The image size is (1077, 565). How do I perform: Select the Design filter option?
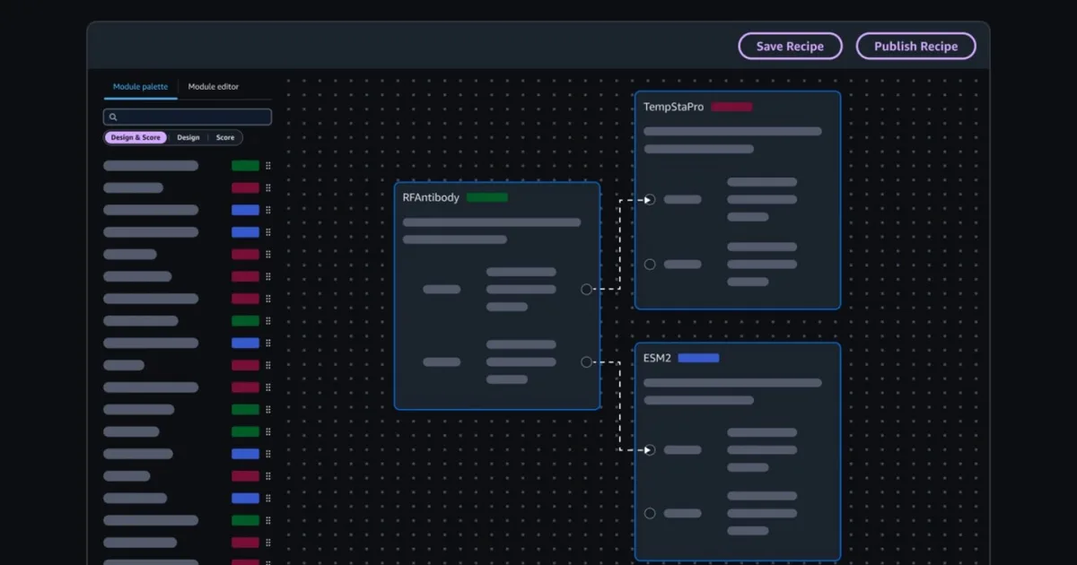pyautogui.click(x=188, y=138)
